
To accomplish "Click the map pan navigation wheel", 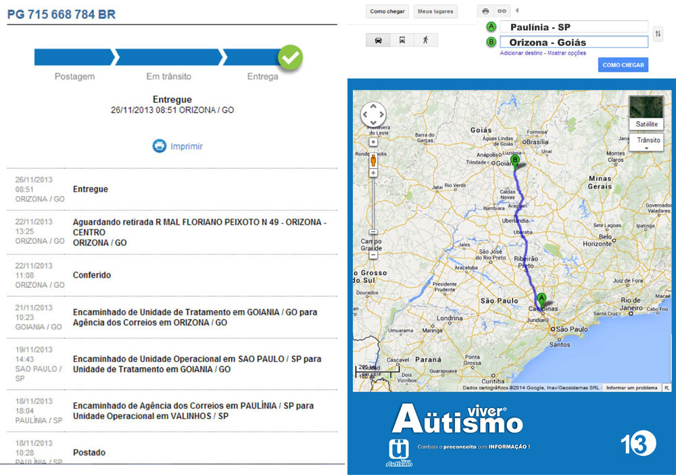I will 372,114.
